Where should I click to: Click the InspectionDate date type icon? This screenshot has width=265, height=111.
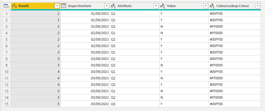[x=64, y=6]
